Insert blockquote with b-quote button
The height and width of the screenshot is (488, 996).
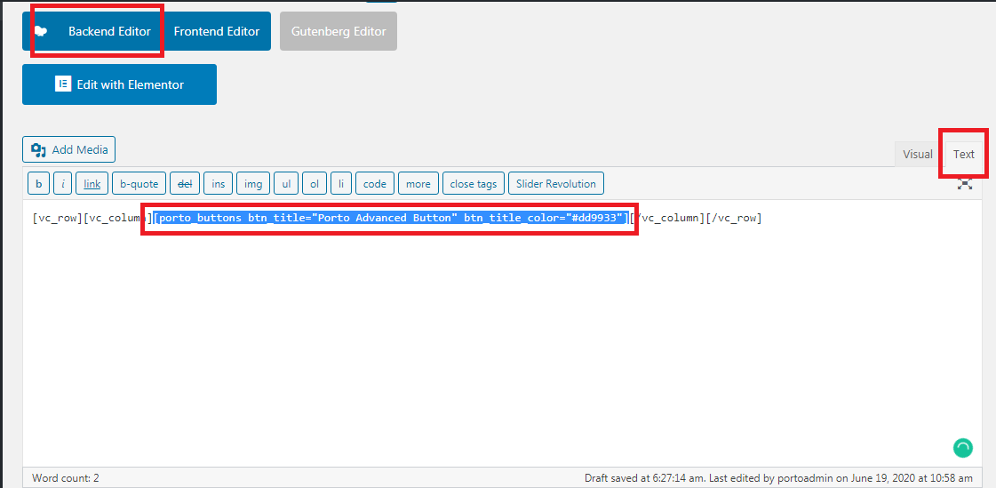pos(139,184)
